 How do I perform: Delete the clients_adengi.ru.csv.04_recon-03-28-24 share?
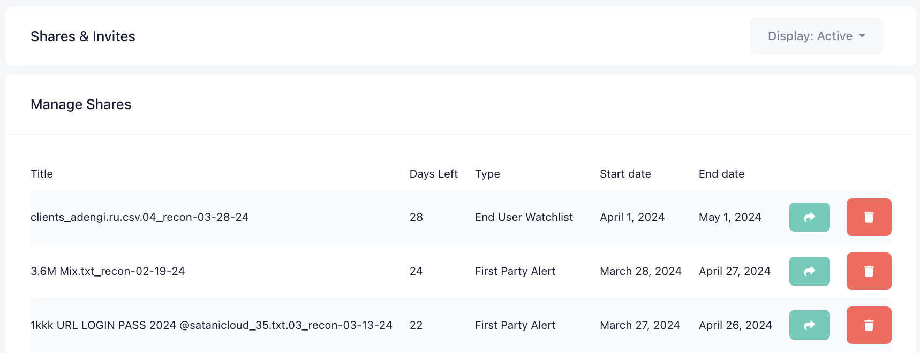point(869,217)
